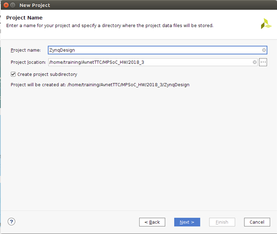Click the Vivado logo in header
The width and height of the screenshot is (277, 234).
(266, 24)
